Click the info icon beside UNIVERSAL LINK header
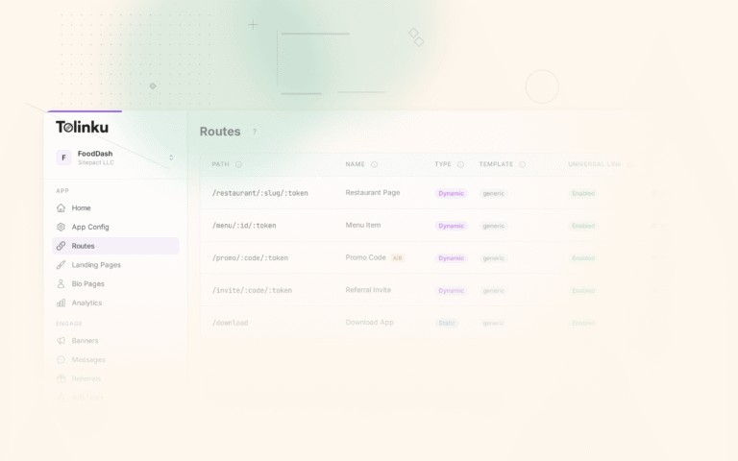Image resolution: width=738 pixels, height=461 pixels. click(x=630, y=164)
